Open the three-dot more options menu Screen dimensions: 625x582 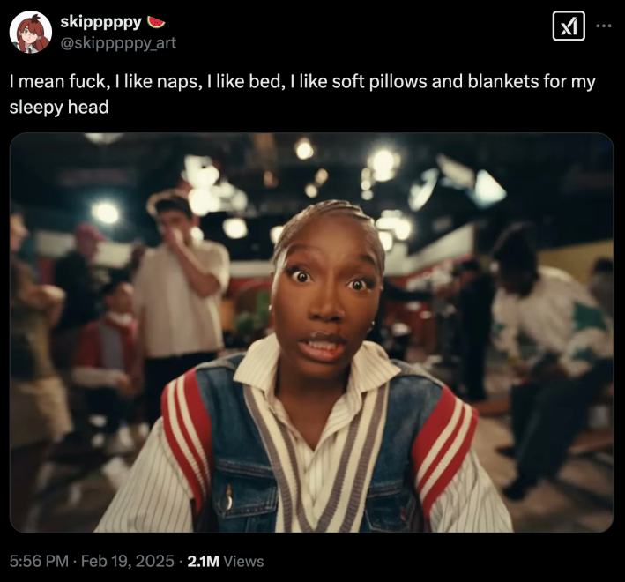coord(604,26)
